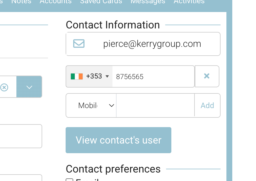Open the Mobile phone type dropdown

91,105
